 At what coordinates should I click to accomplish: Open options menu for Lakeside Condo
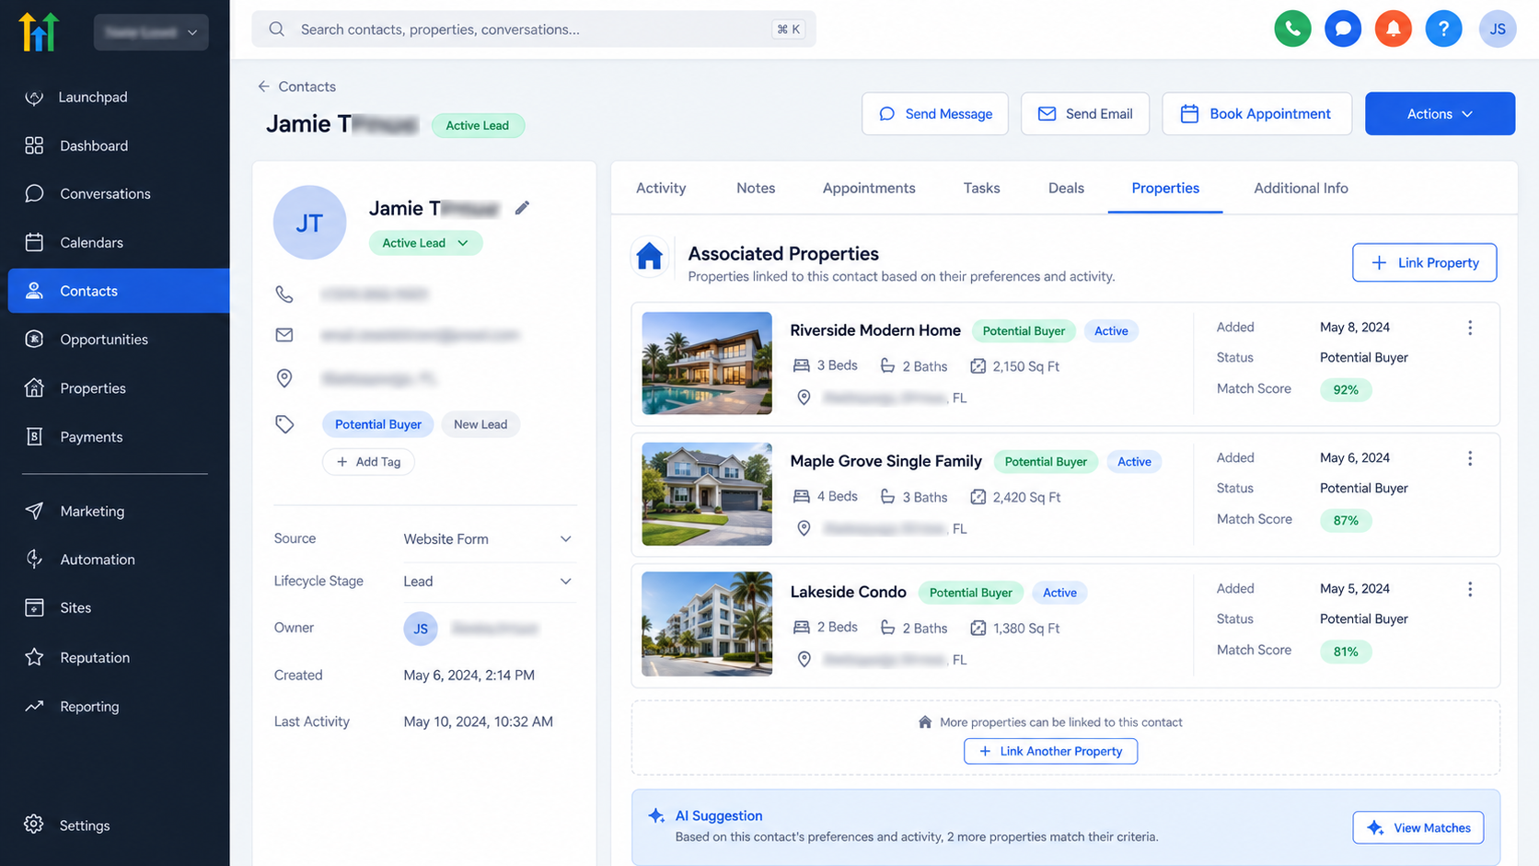click(x=1470, y=589)
